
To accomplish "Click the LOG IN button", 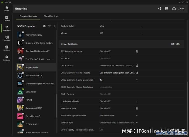I will [x=178, y=9].
